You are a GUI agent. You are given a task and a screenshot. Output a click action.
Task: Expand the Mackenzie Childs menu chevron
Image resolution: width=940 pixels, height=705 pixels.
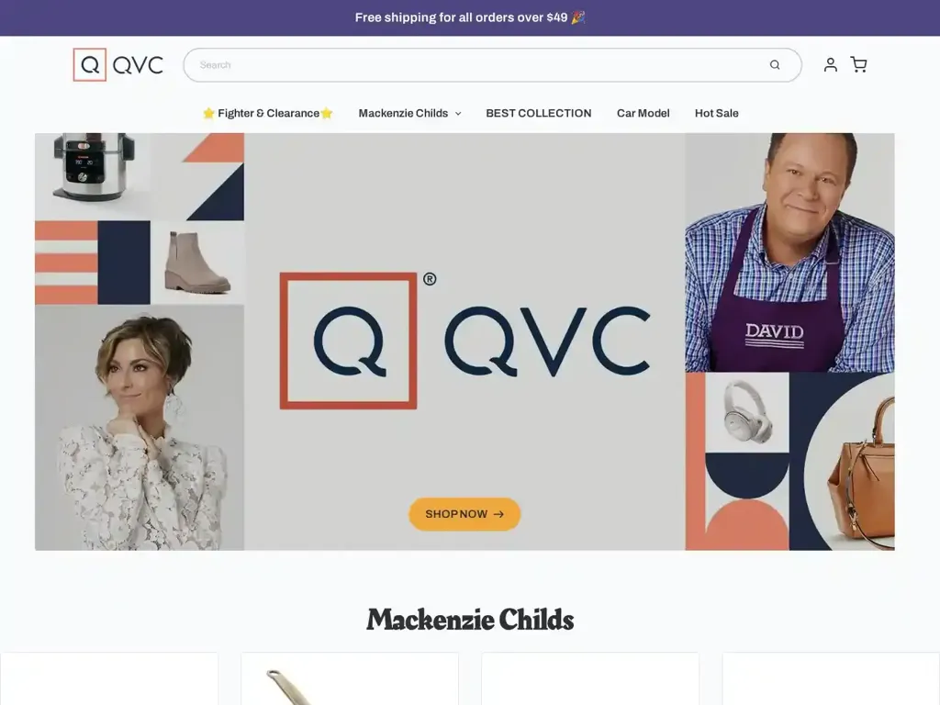click(458, 113)
